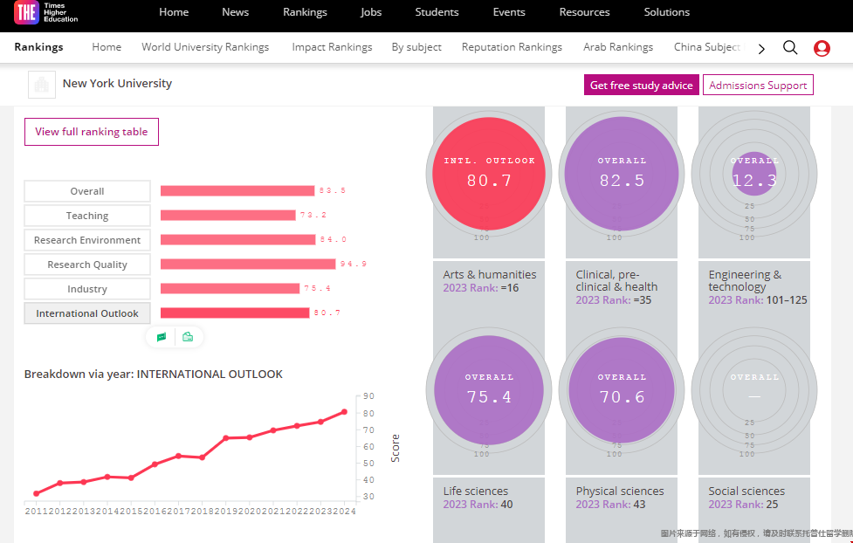Screen dimensions: 853x543
Task: Click View full ranking table button
Action: click(92, 132)
